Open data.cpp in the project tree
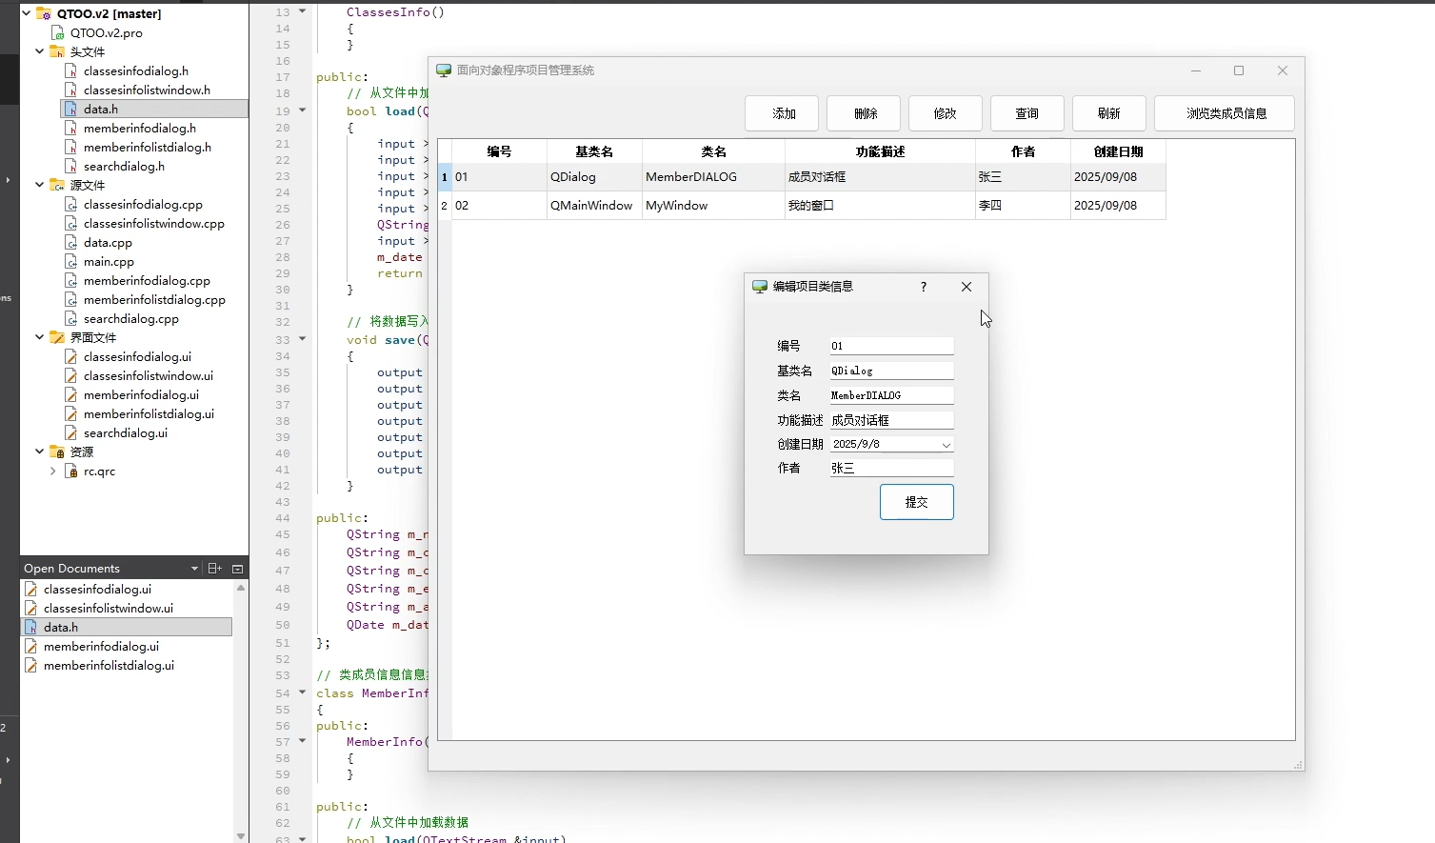Screen dimensions: 1435x843 coord(108,242)
